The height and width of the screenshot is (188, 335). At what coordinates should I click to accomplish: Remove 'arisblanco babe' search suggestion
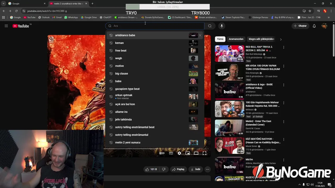point(200,35)
